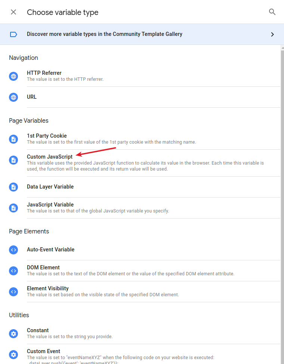Click the Constant gear icon
Image resolution: width=284 pixels, height=364 pixels.
click(13, 334)
